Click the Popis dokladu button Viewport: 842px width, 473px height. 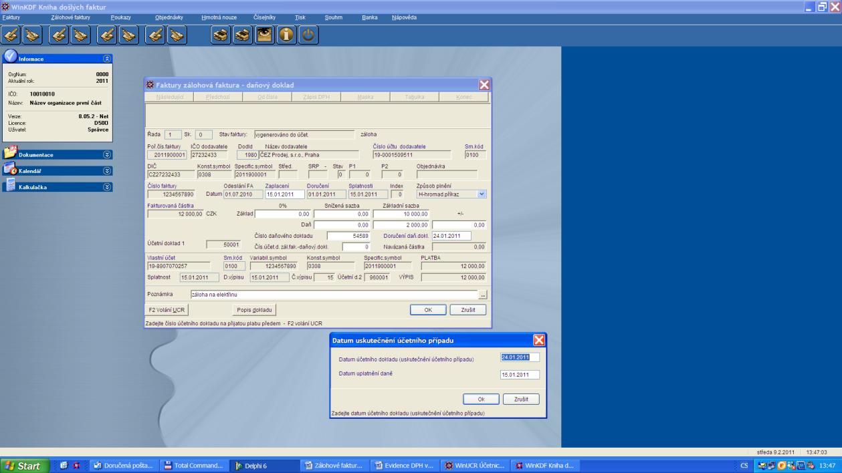click(253, 309)
